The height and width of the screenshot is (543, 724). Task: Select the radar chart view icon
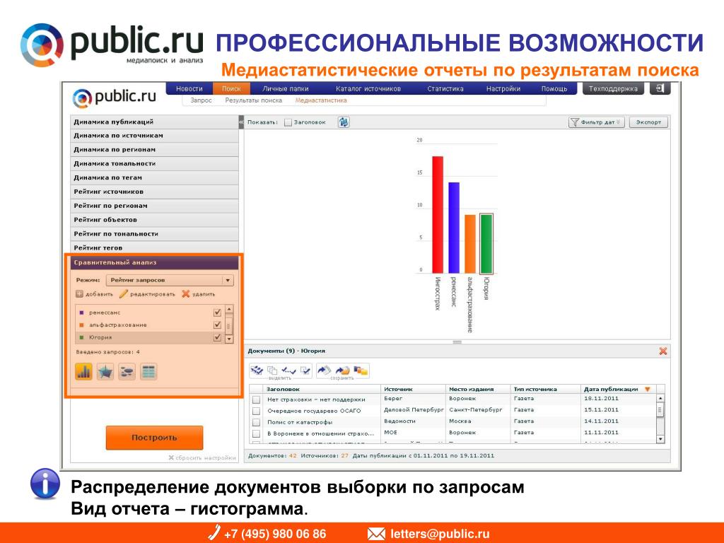tap(105, 371)
